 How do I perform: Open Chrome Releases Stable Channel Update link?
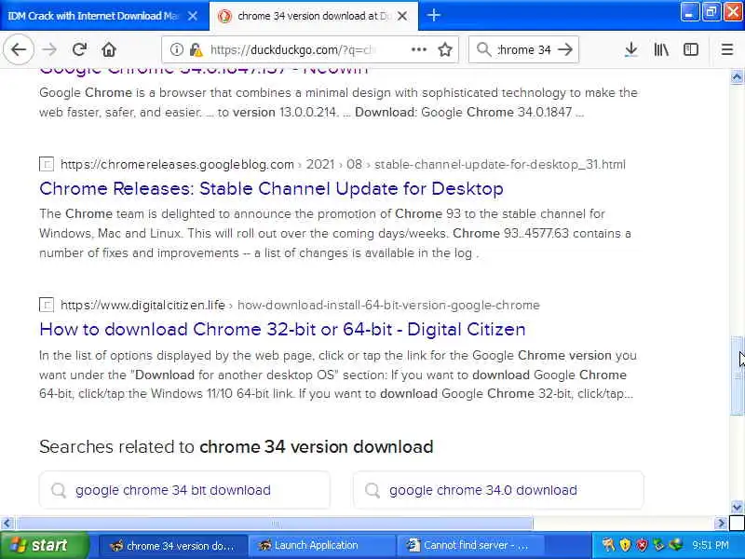coord(271,189)
